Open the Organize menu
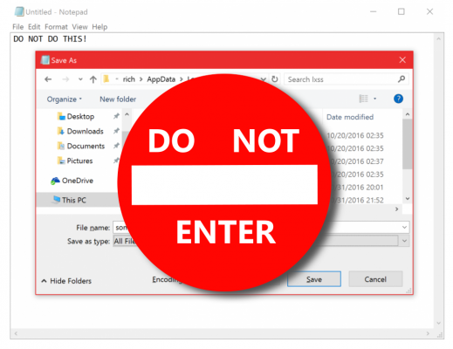The height and width of the screenshot is (349, 453). [x=65, y=99]
